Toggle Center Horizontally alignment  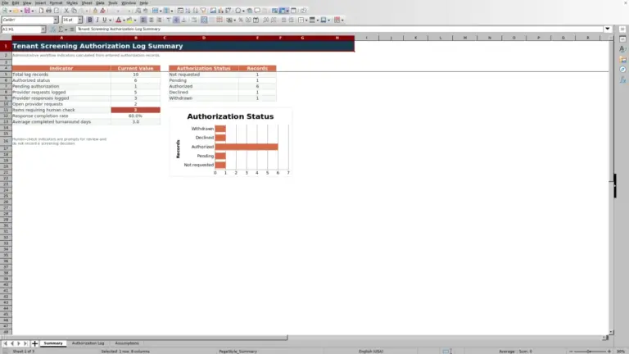pyautogui.click(x=152, y=20)
